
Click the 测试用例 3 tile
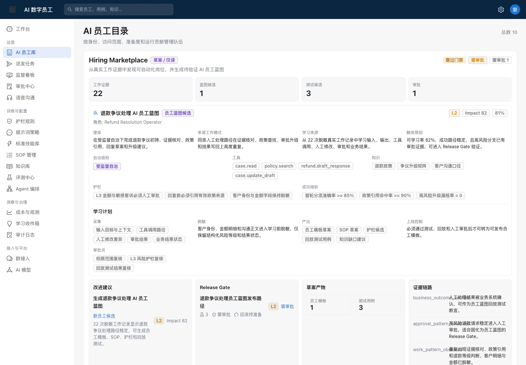tap(378, 304)
